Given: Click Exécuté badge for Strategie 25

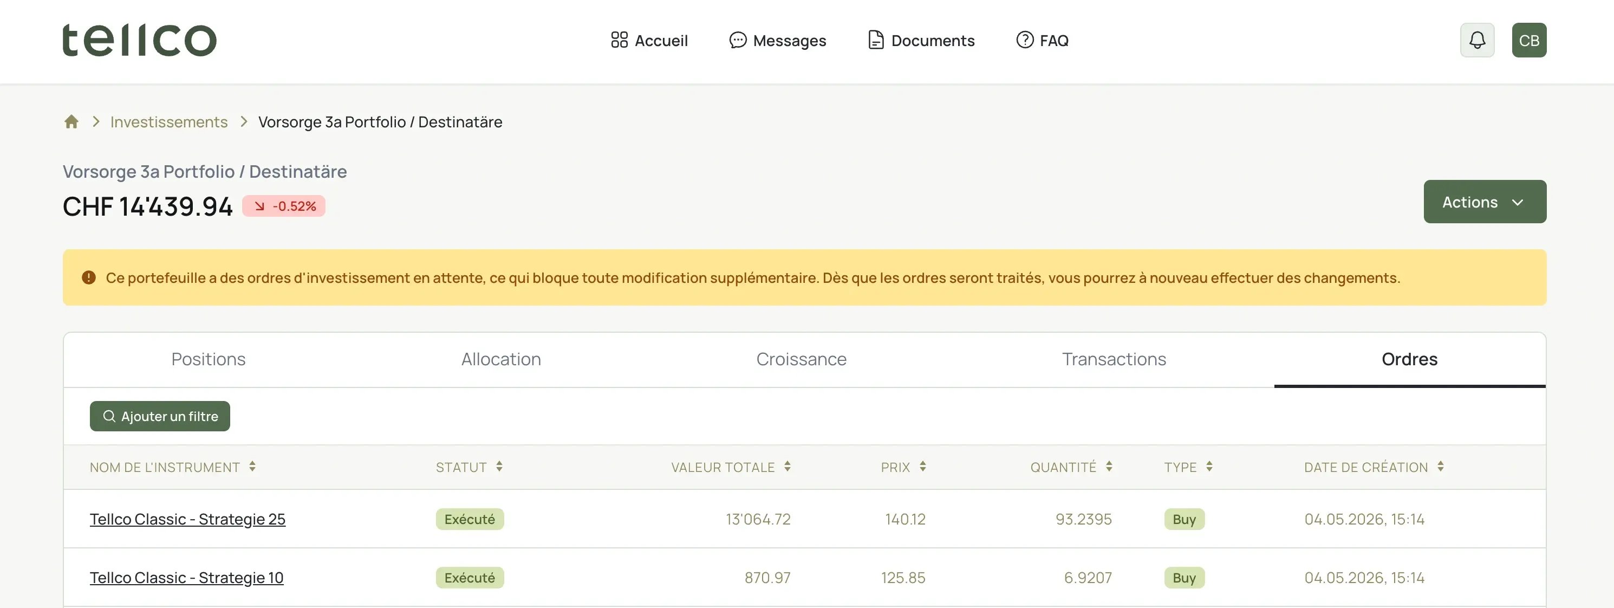Looking at the screenshot, I should click(x=470, y=519).
